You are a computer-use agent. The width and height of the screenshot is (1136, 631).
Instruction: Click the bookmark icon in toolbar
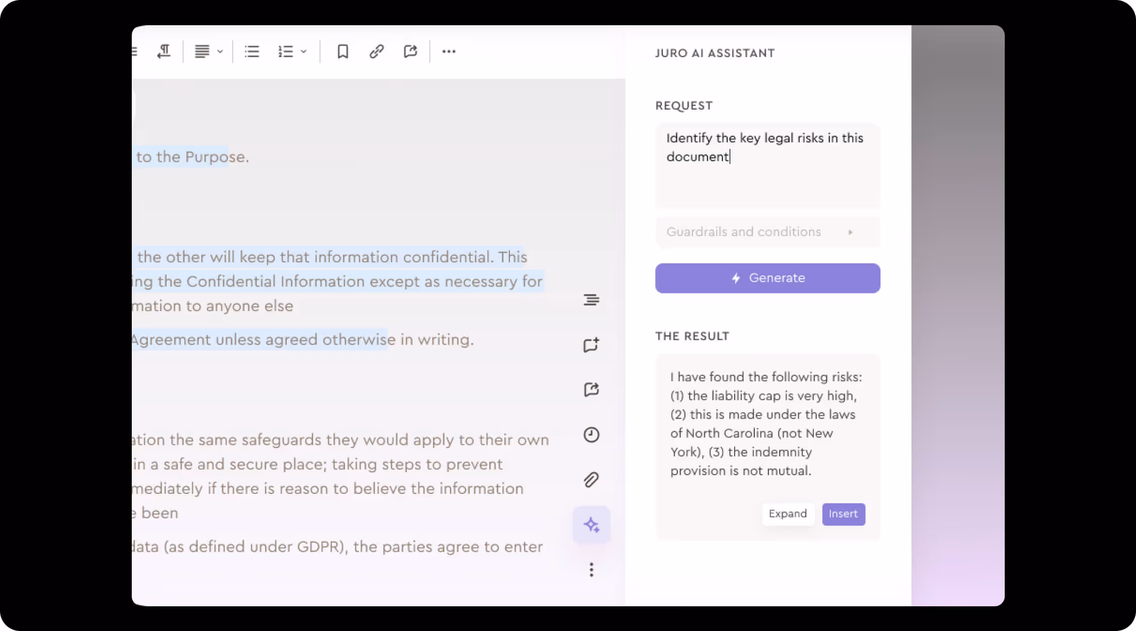point(343,51)
